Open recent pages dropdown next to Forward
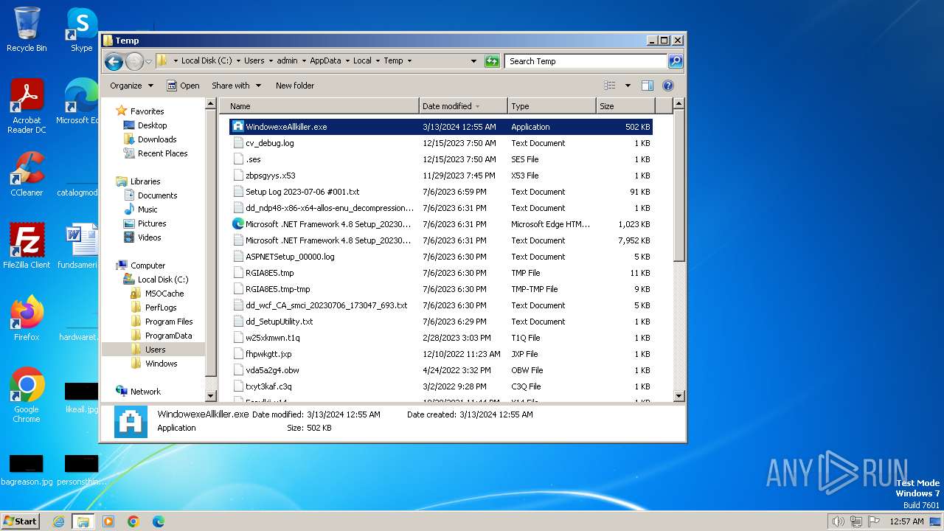 point(148,61)
